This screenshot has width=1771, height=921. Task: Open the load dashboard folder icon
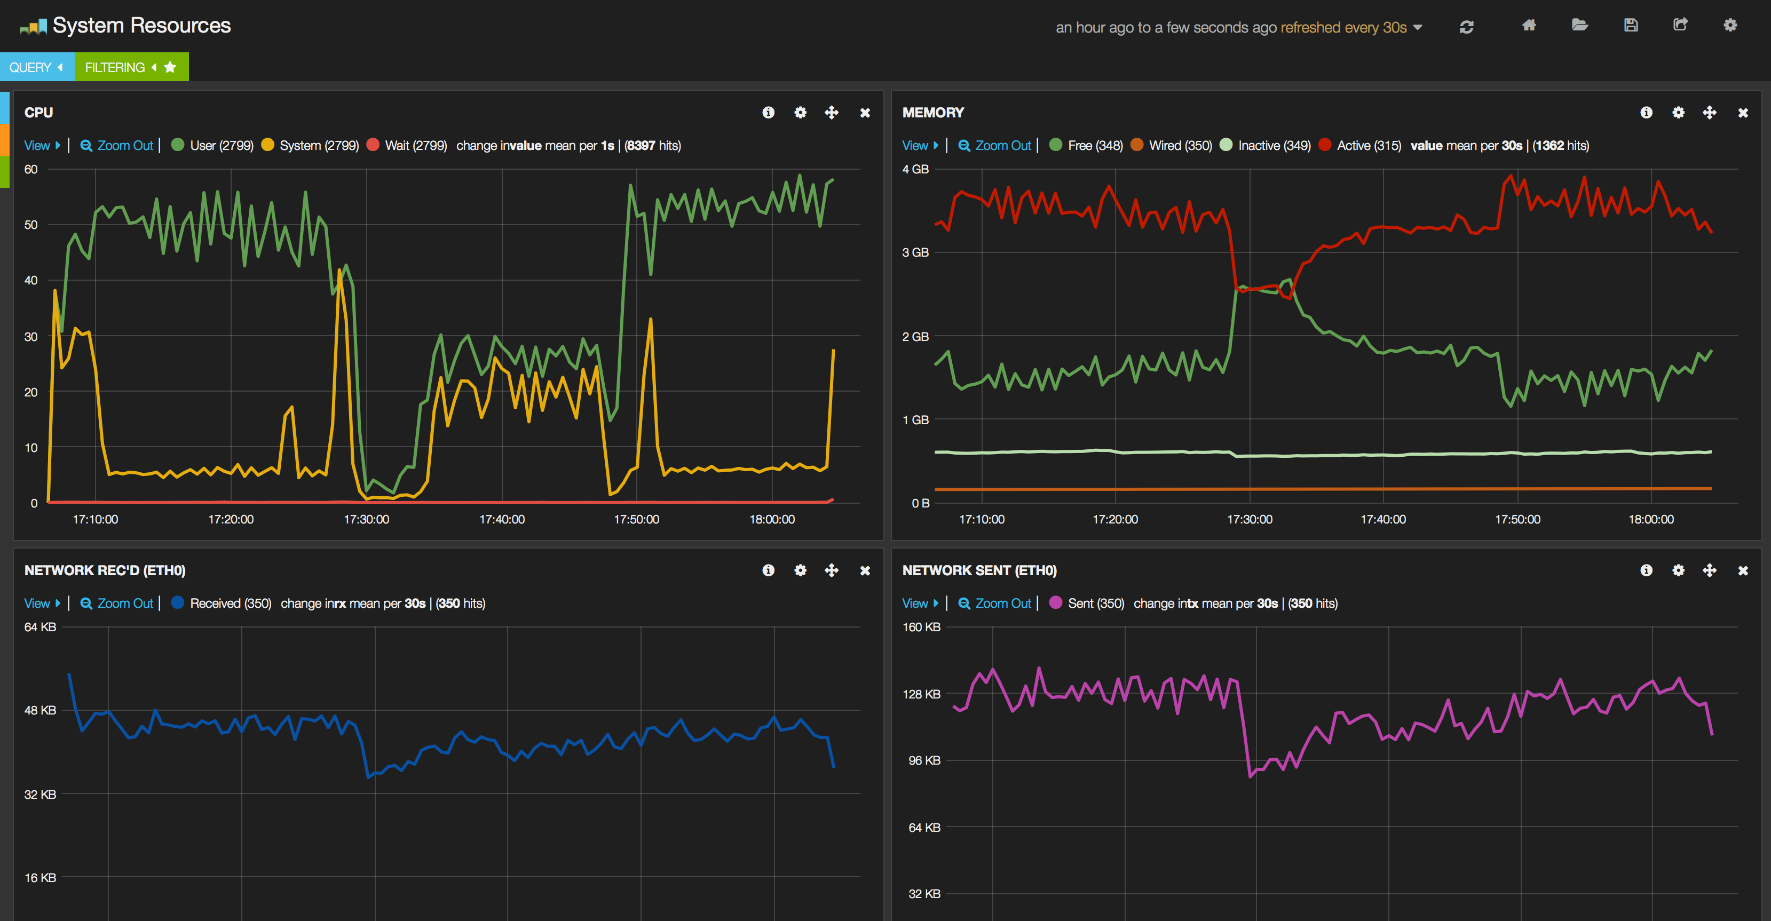1579,26
